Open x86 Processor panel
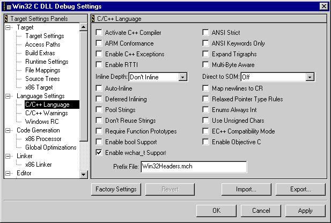 click(x=43, y=139)
